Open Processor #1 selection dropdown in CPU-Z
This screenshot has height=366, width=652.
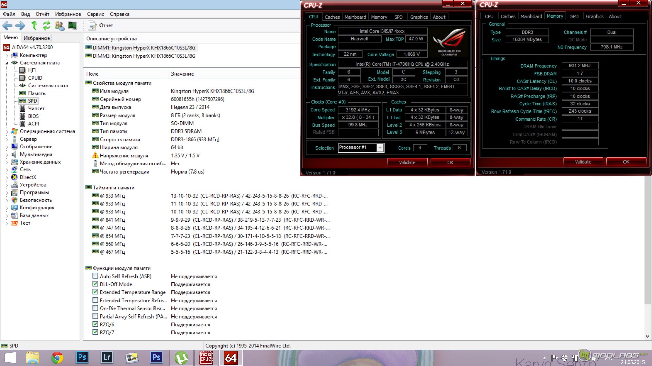tap(380, 148)
